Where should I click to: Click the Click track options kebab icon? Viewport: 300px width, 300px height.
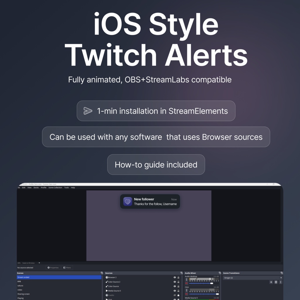pos(186,290)
